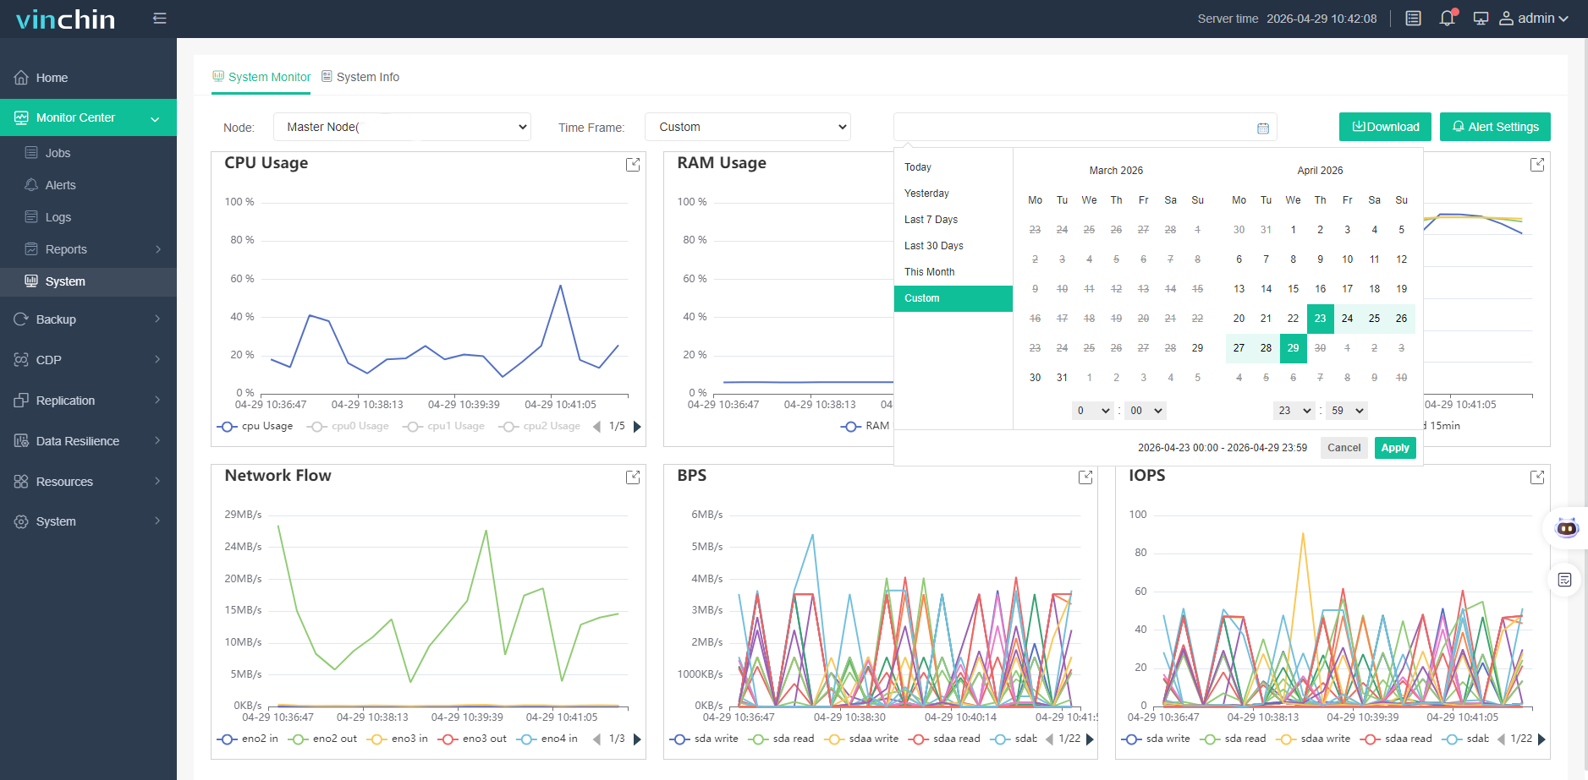Expand the Network Flow chart
The image size is (1588, 780).
tap(633, 477)
